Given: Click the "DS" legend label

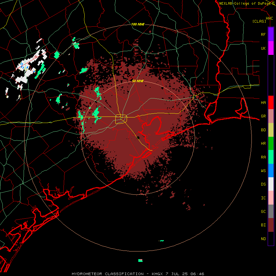Looking at the screenshot, I should pos(263,184).
